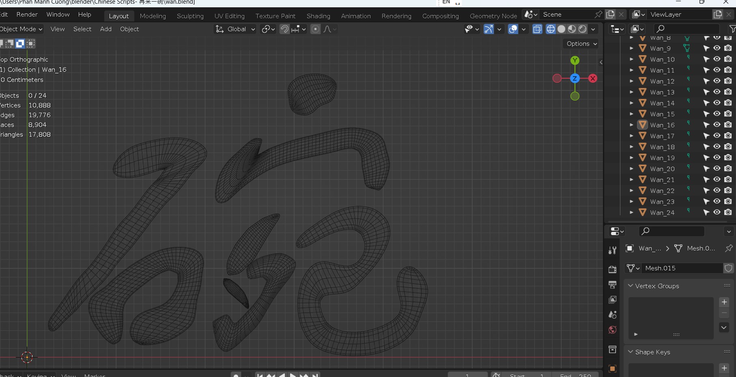Open the Render menu

click(x=27, y=15)
